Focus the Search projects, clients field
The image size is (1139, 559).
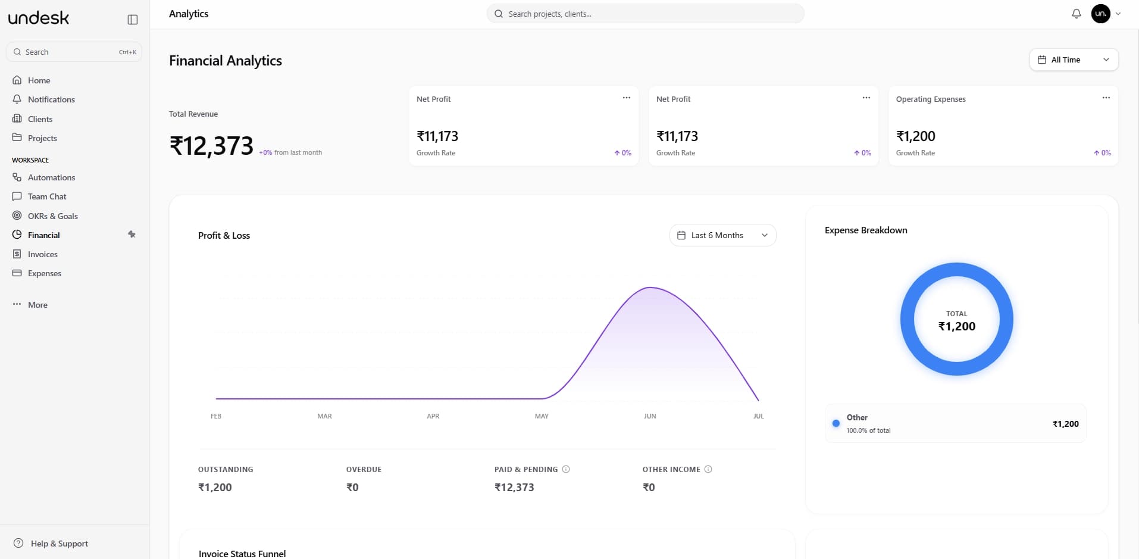[x=645, y=14]
